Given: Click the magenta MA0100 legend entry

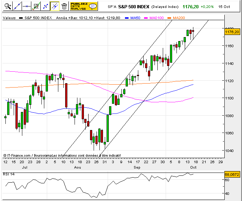Looking at the screenshot, I should (154, 18).
